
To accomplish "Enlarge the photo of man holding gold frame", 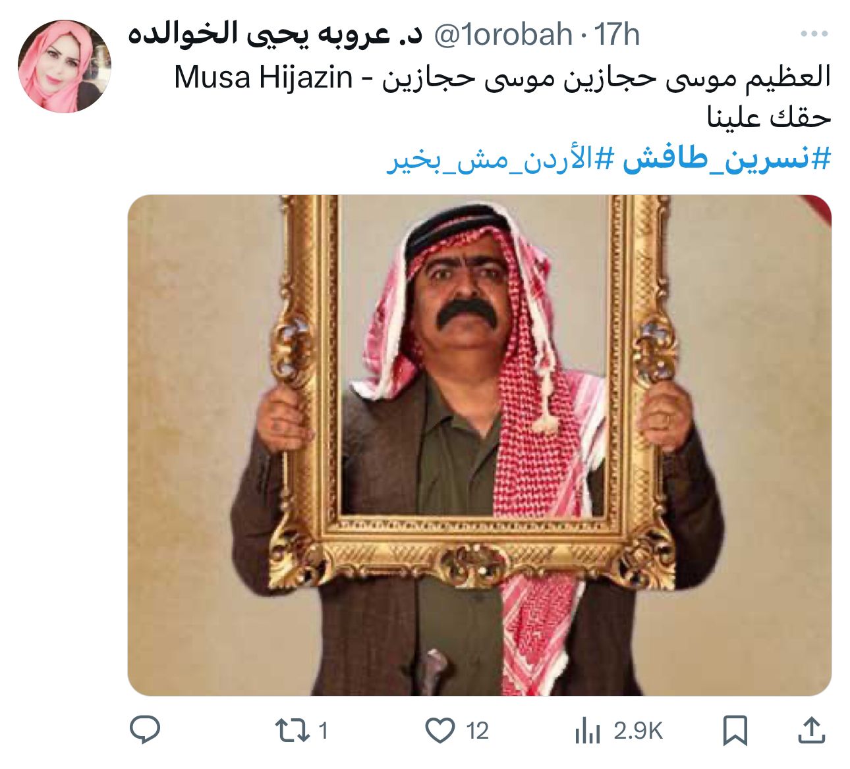I will (x=479, y=445).
